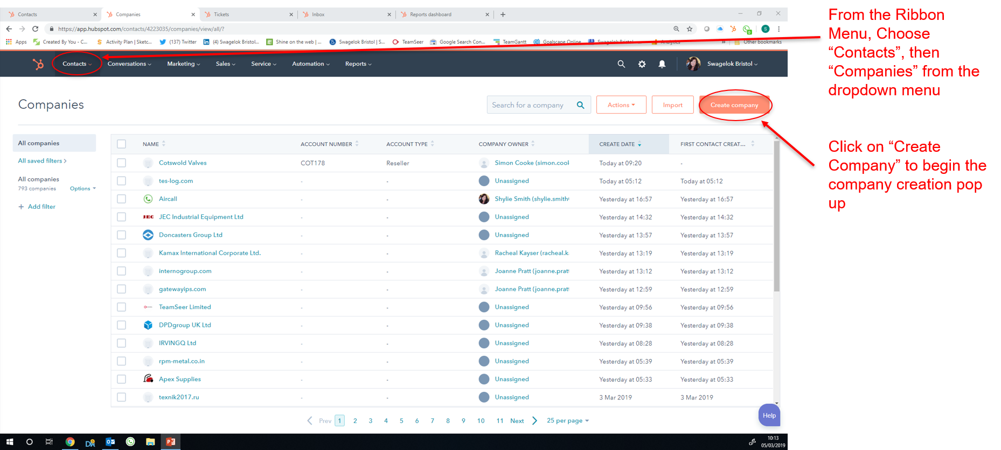Click the browser address bar URL

click(141, 29)
